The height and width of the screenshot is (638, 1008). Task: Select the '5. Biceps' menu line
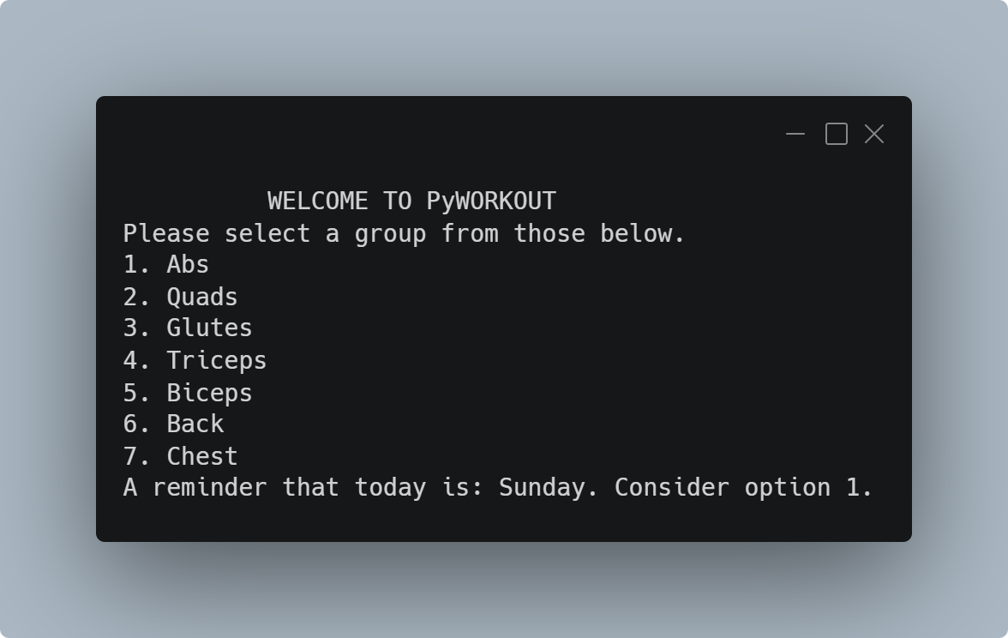tap(187, 393)
